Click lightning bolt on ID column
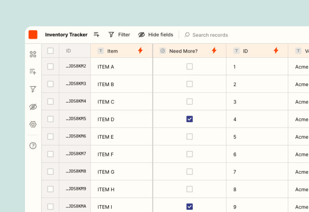This screenshot has width=309, height=212. 276,50
